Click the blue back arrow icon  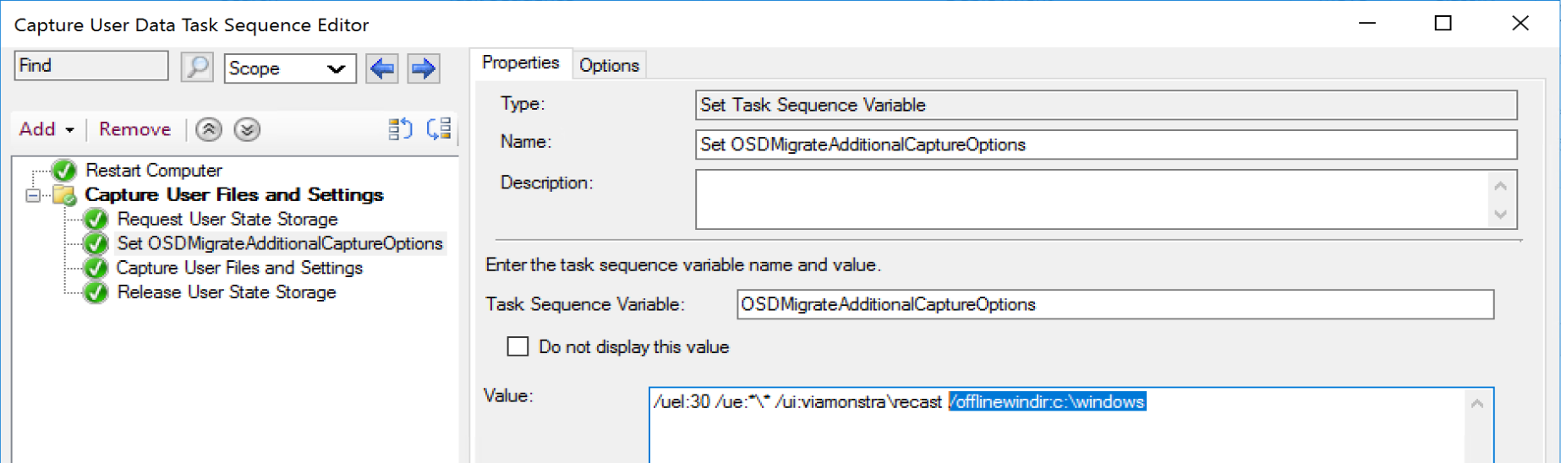click(382, 68)
